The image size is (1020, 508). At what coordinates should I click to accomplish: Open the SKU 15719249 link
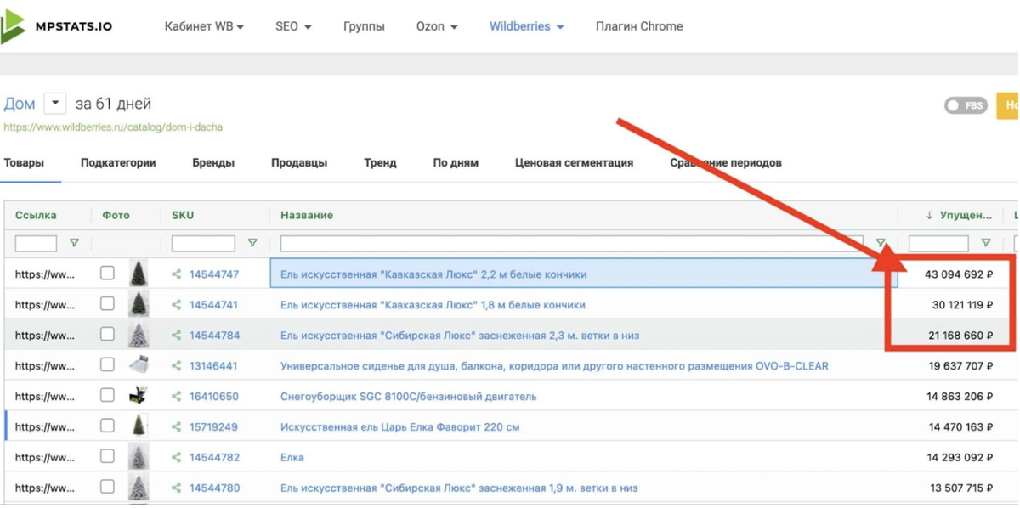point(213,427)
